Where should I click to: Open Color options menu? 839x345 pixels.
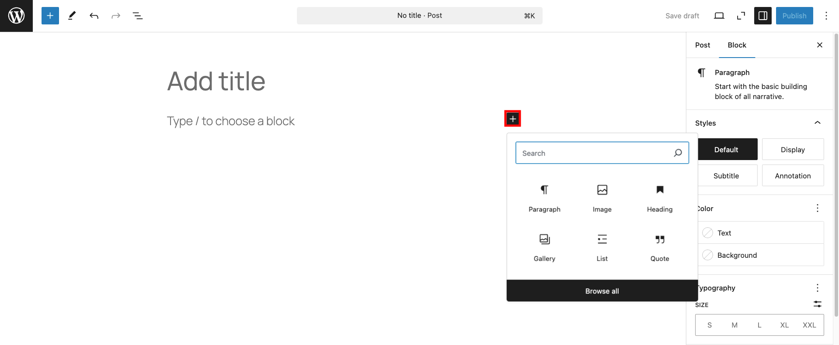tap(818, 208)
